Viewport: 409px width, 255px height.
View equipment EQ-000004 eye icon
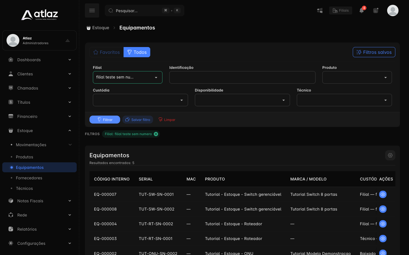(x=383, y=224)
